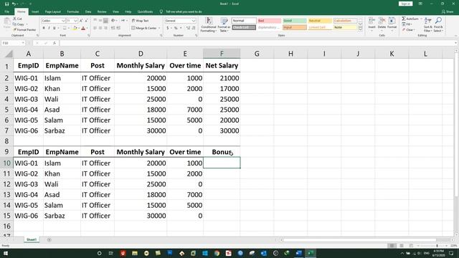The width and height of the screenshot is (459, 258).
Task: Open the font name dropdown
Action: (63, 21)
